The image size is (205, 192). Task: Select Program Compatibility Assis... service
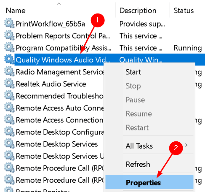tap(64, 48)
